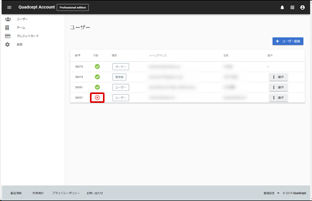Click green check status for ID 38374

click(97, 77)
